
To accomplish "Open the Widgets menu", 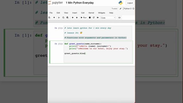I will pos(102,13).
